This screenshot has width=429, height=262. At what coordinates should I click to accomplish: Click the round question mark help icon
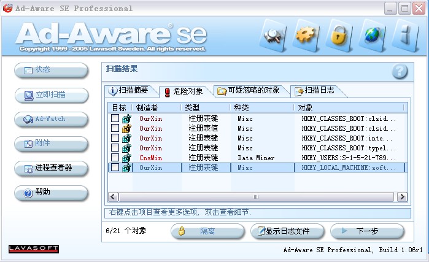(x=400, y=71)
